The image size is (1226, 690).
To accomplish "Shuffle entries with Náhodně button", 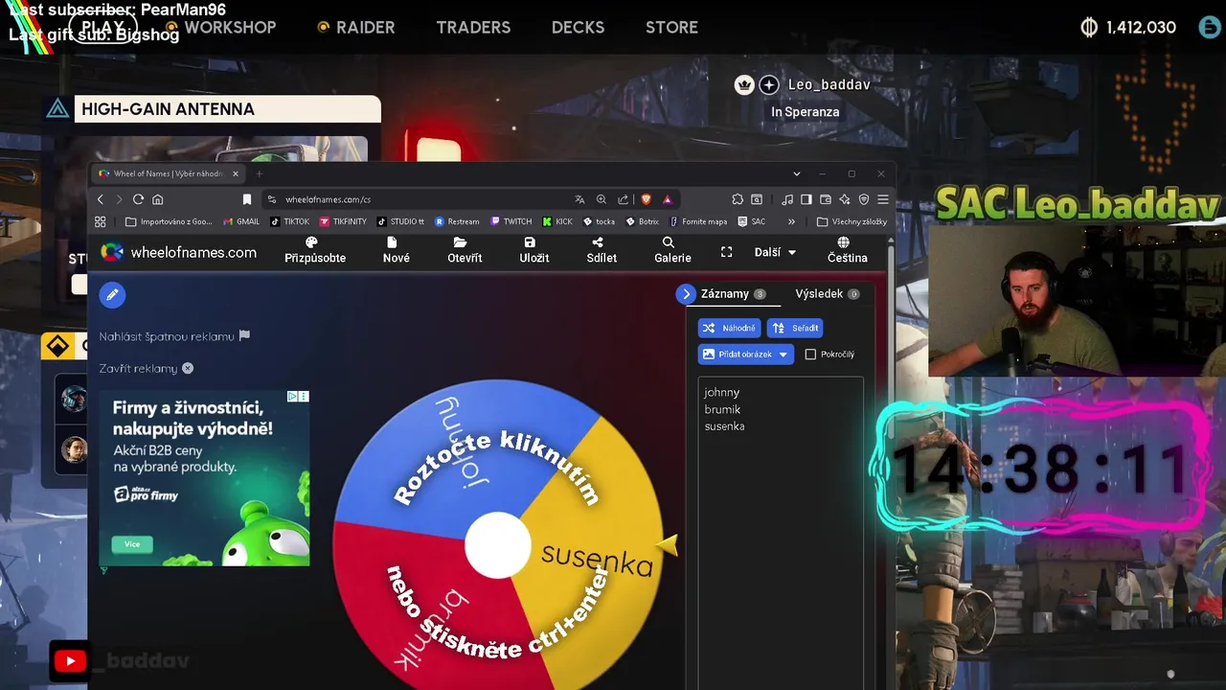I will 729,328.
